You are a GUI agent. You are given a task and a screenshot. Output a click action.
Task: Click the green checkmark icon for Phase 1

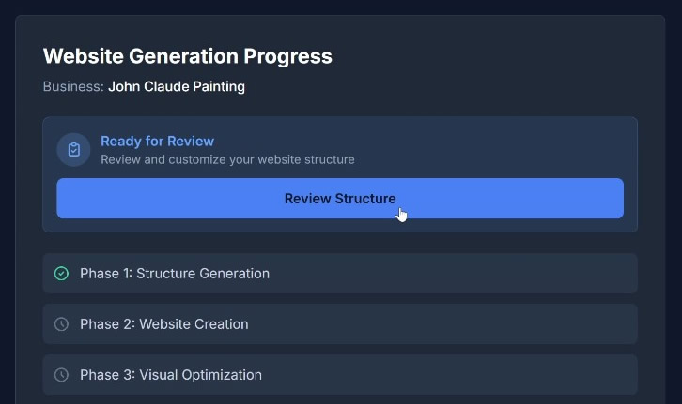(61, 274)
